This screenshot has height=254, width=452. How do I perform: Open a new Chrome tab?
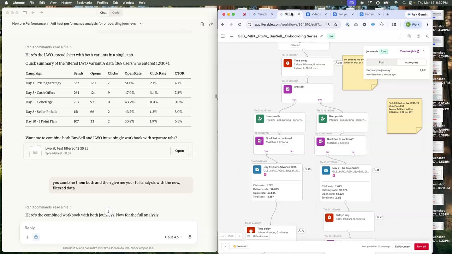(387, 14)
